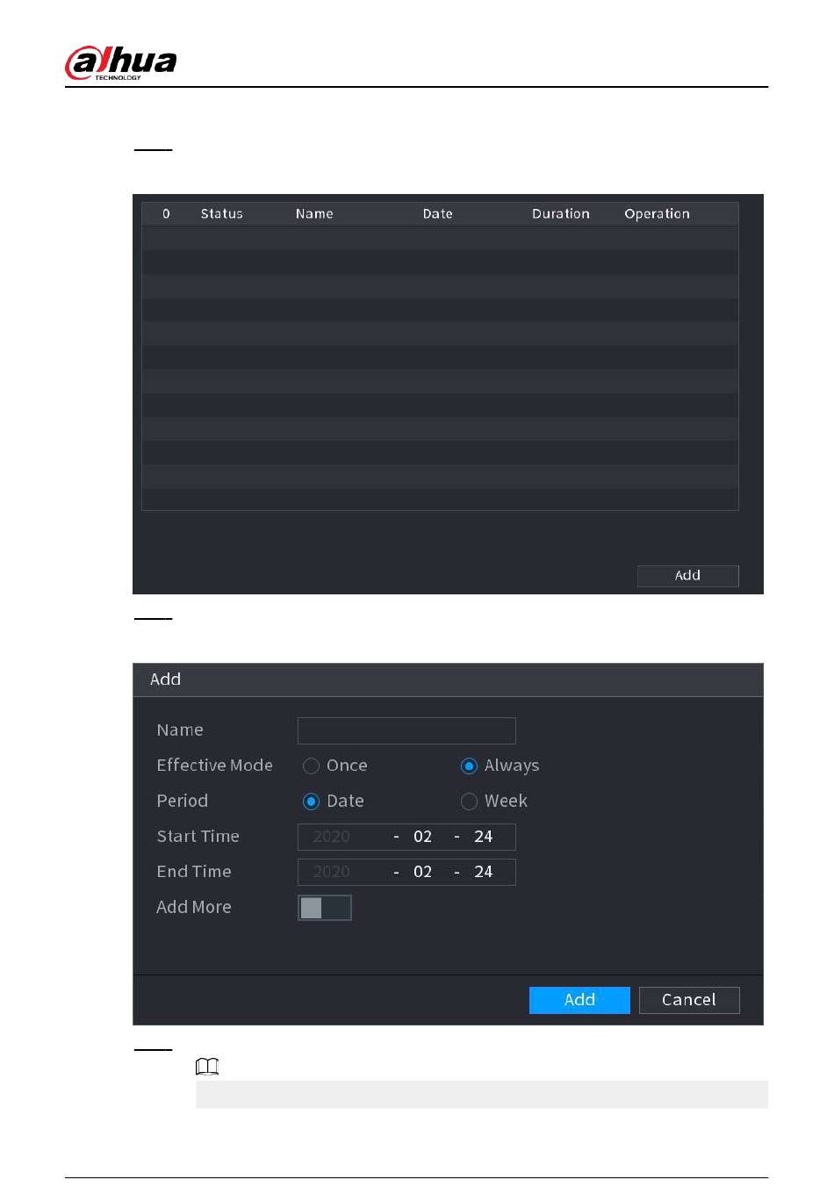The image size is (834, 1194).
Task: Click the Start Time label
Action: click(x=198, y=837)
